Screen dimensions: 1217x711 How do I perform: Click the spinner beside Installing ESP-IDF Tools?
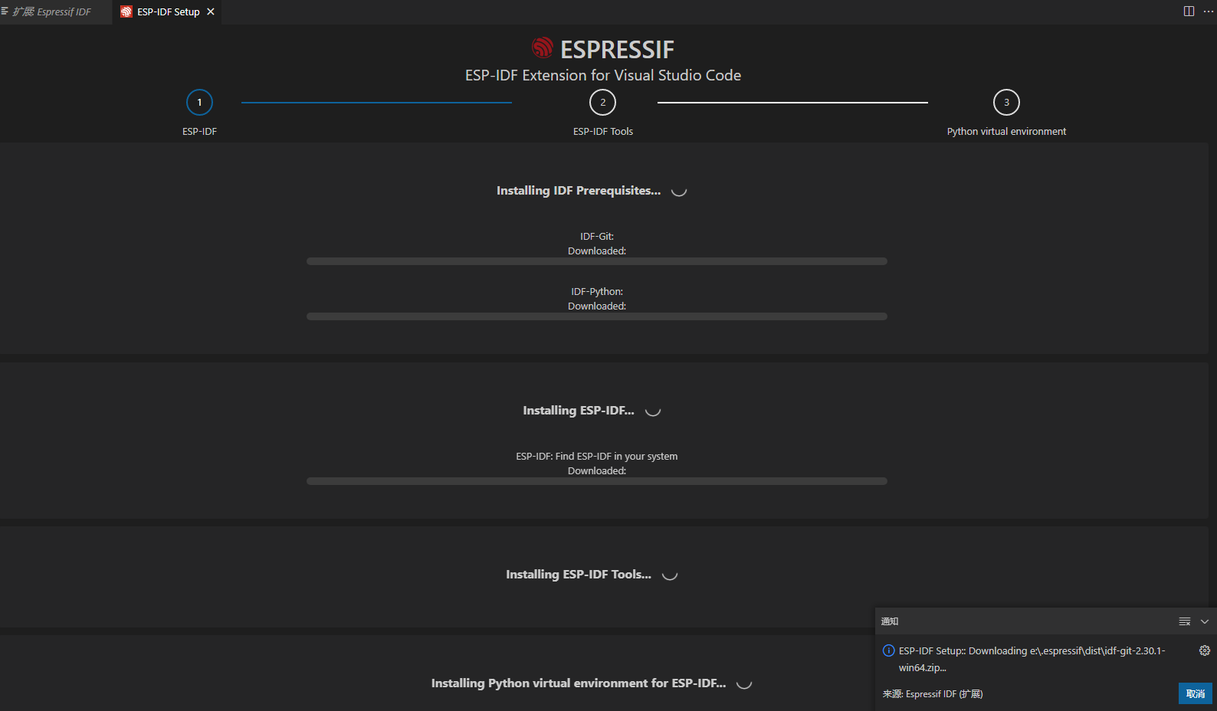[x=670, y=575]
